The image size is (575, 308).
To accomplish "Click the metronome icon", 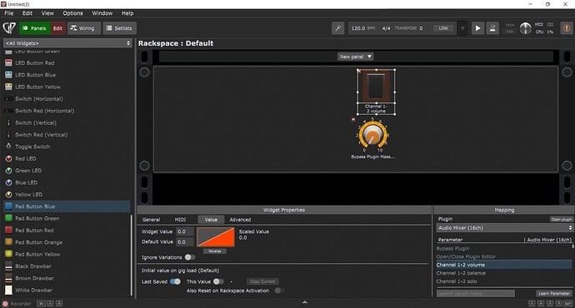I will click(x=492, y=28).
